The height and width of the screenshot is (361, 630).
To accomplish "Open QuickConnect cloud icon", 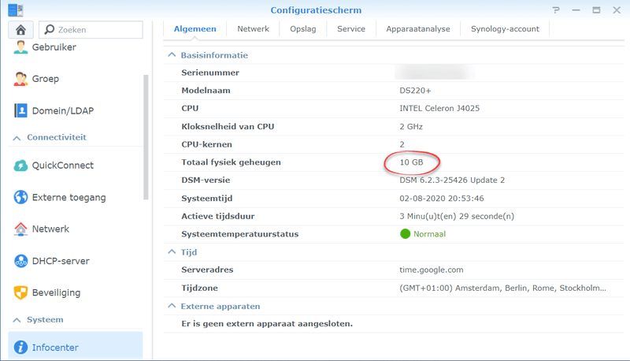I will pos(20,166).
